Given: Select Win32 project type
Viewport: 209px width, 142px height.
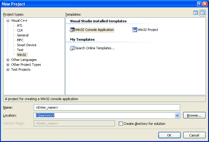Looking at the screenshot, I should click(22, 55).
